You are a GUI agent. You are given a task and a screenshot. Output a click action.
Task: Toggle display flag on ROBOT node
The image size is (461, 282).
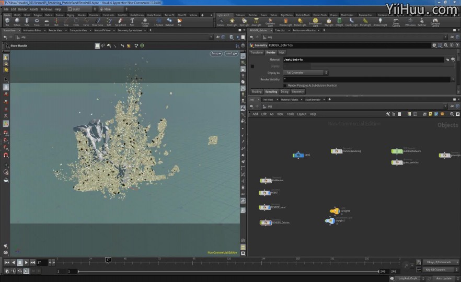click(x=269, y=193)
